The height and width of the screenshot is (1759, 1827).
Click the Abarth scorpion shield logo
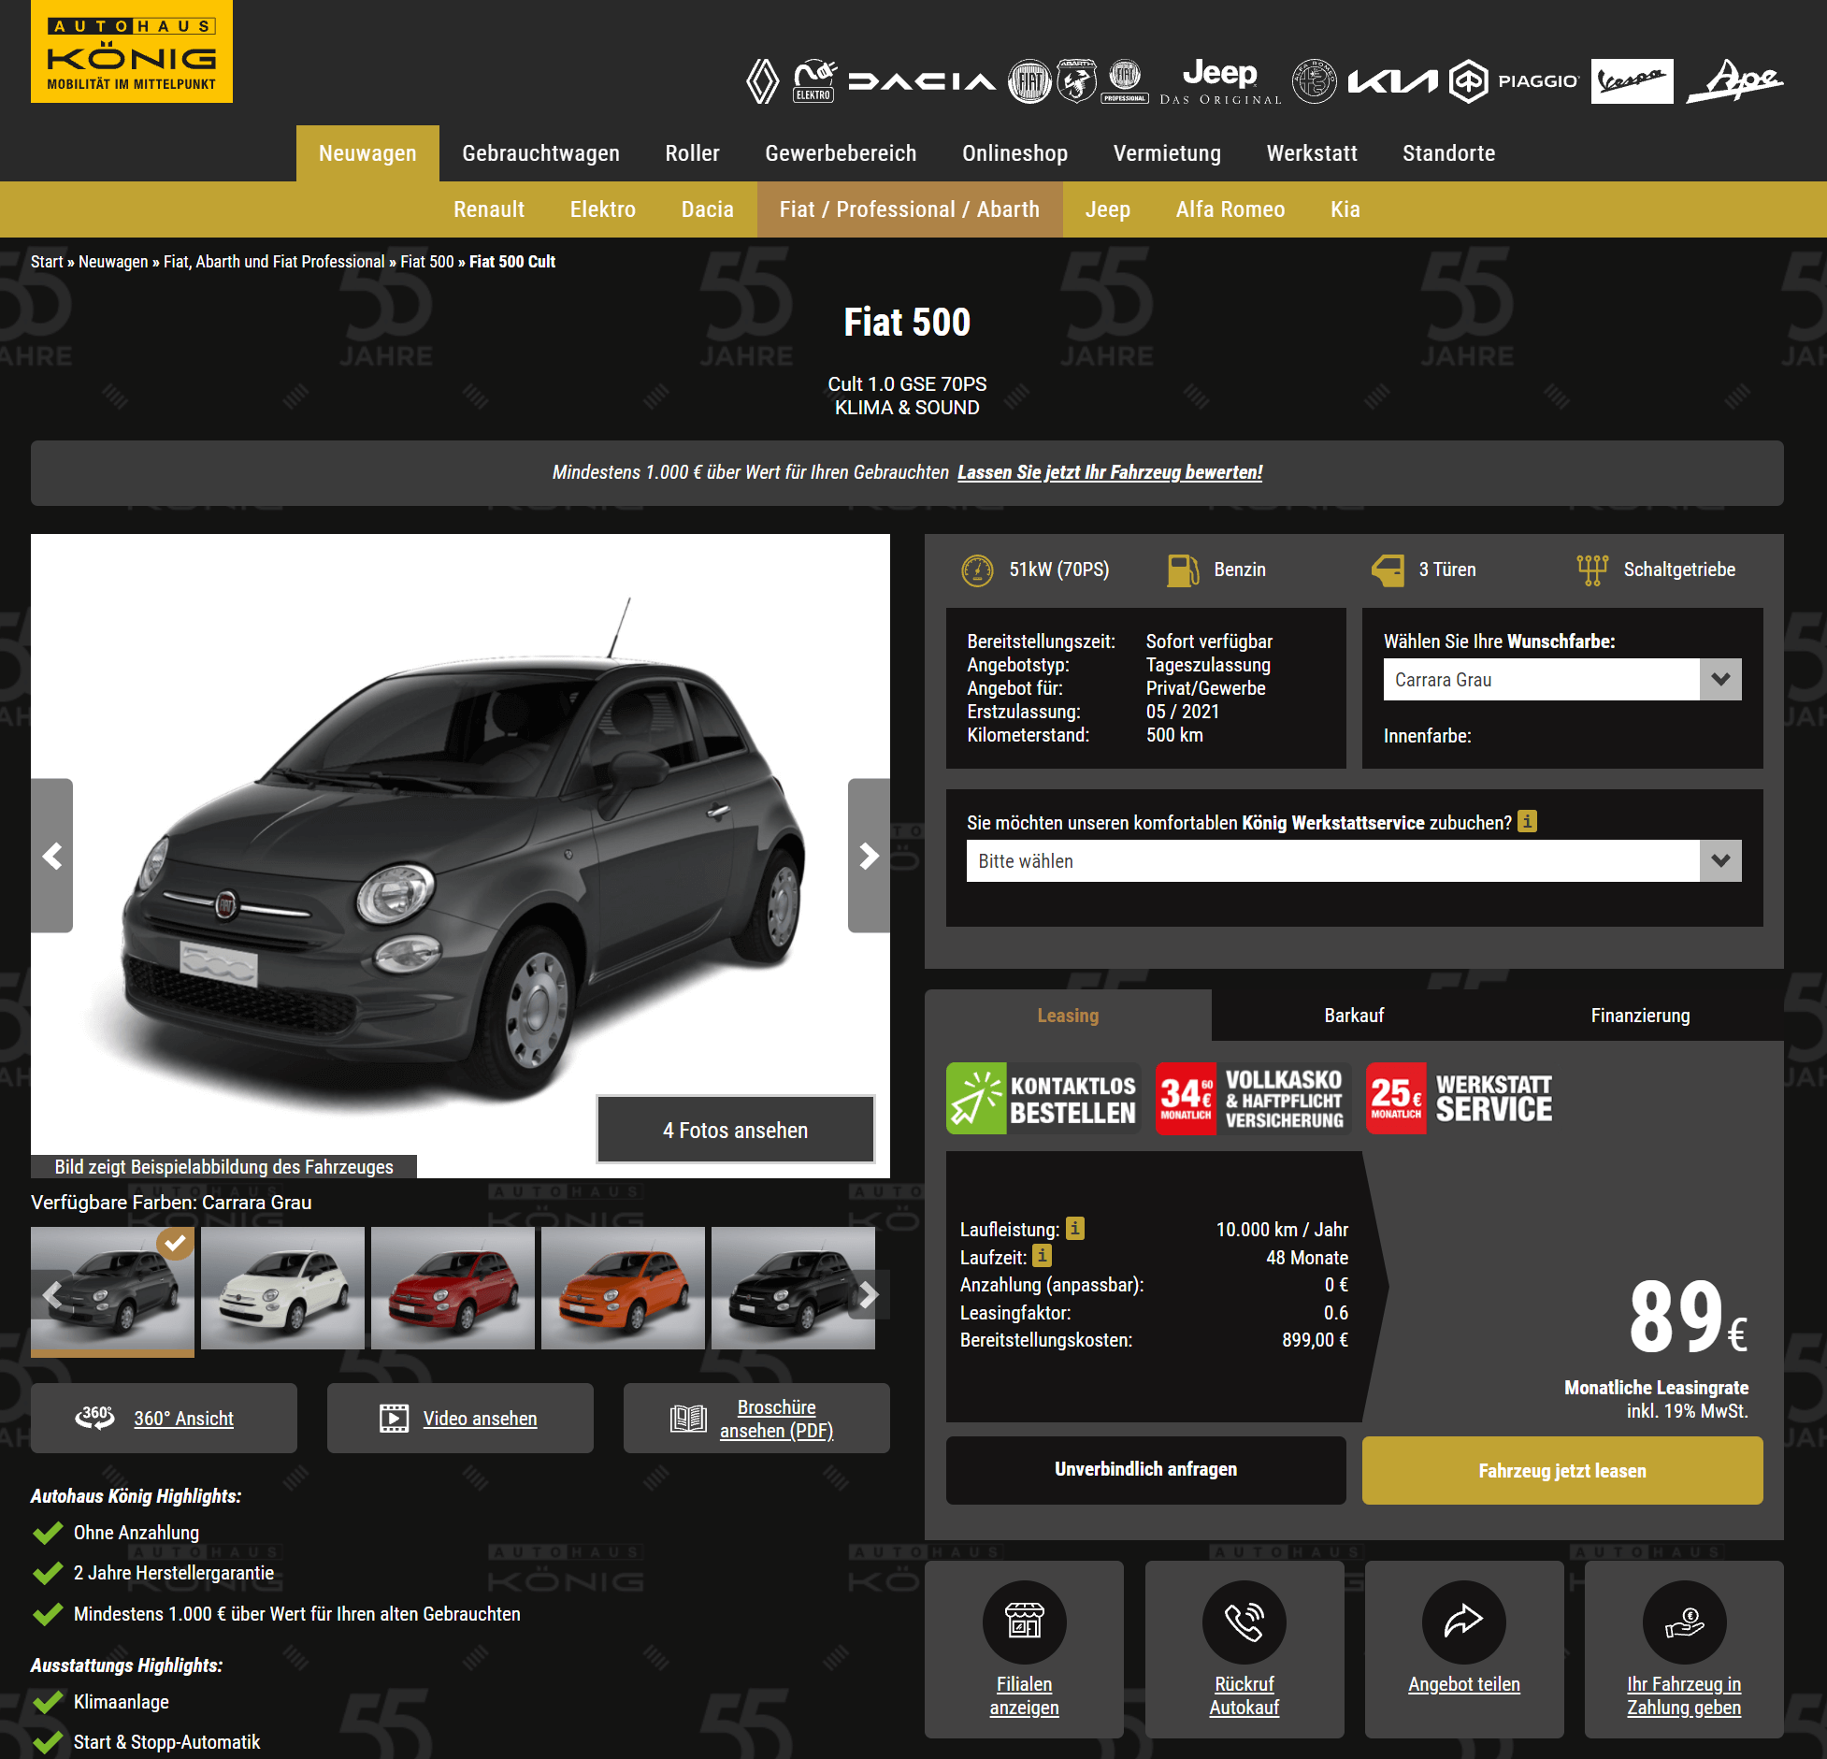click(1076, 81)
